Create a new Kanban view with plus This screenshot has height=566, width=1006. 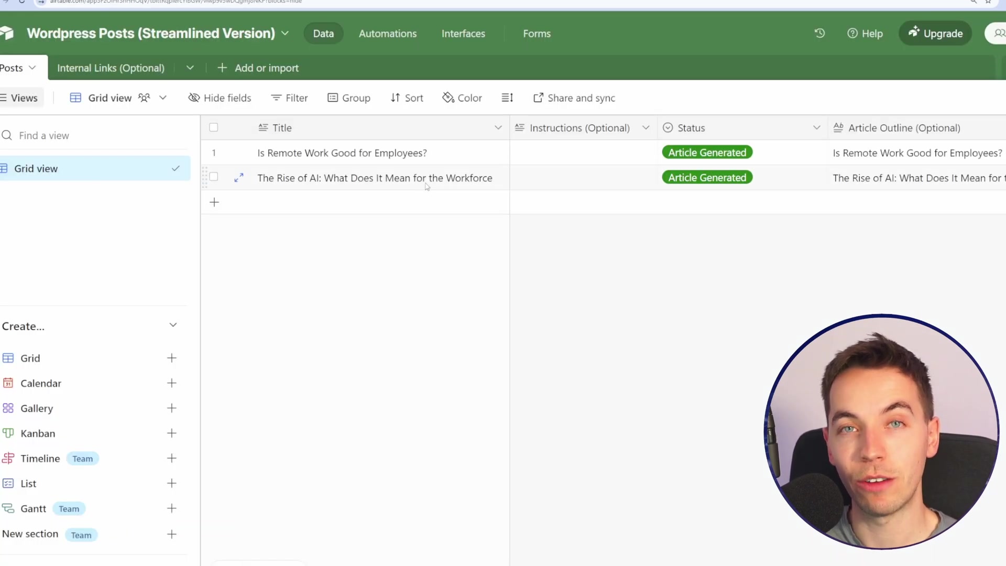(172, 433)
